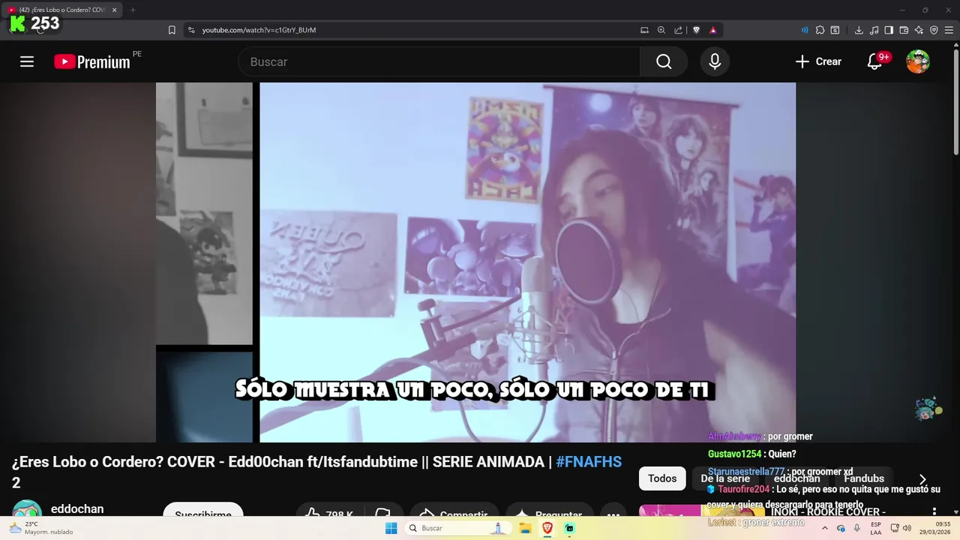Open the Crear create menu

(818, 61)
